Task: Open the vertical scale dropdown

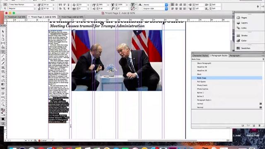Action: tap(108, 5)
